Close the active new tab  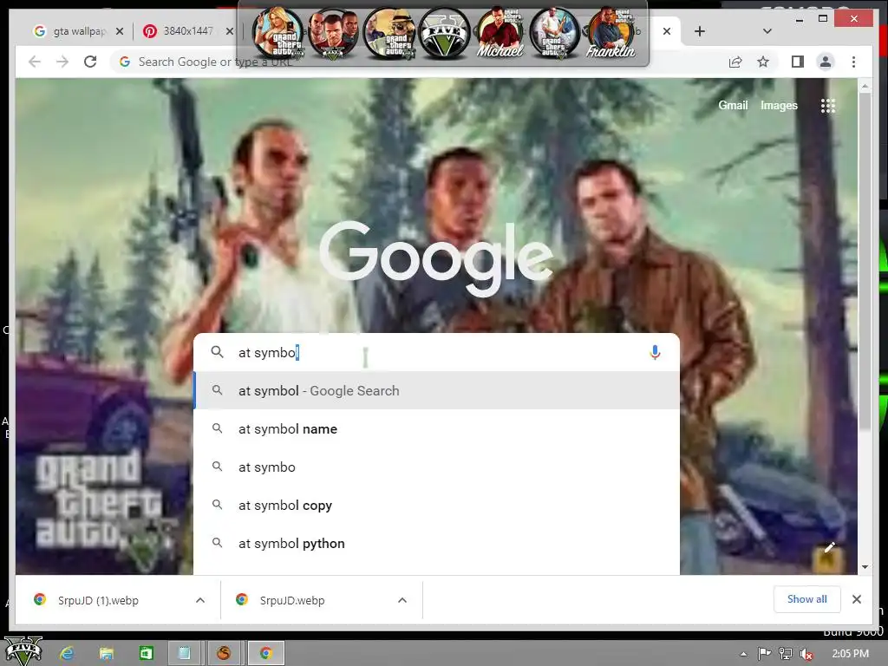(x=667, y=31)
